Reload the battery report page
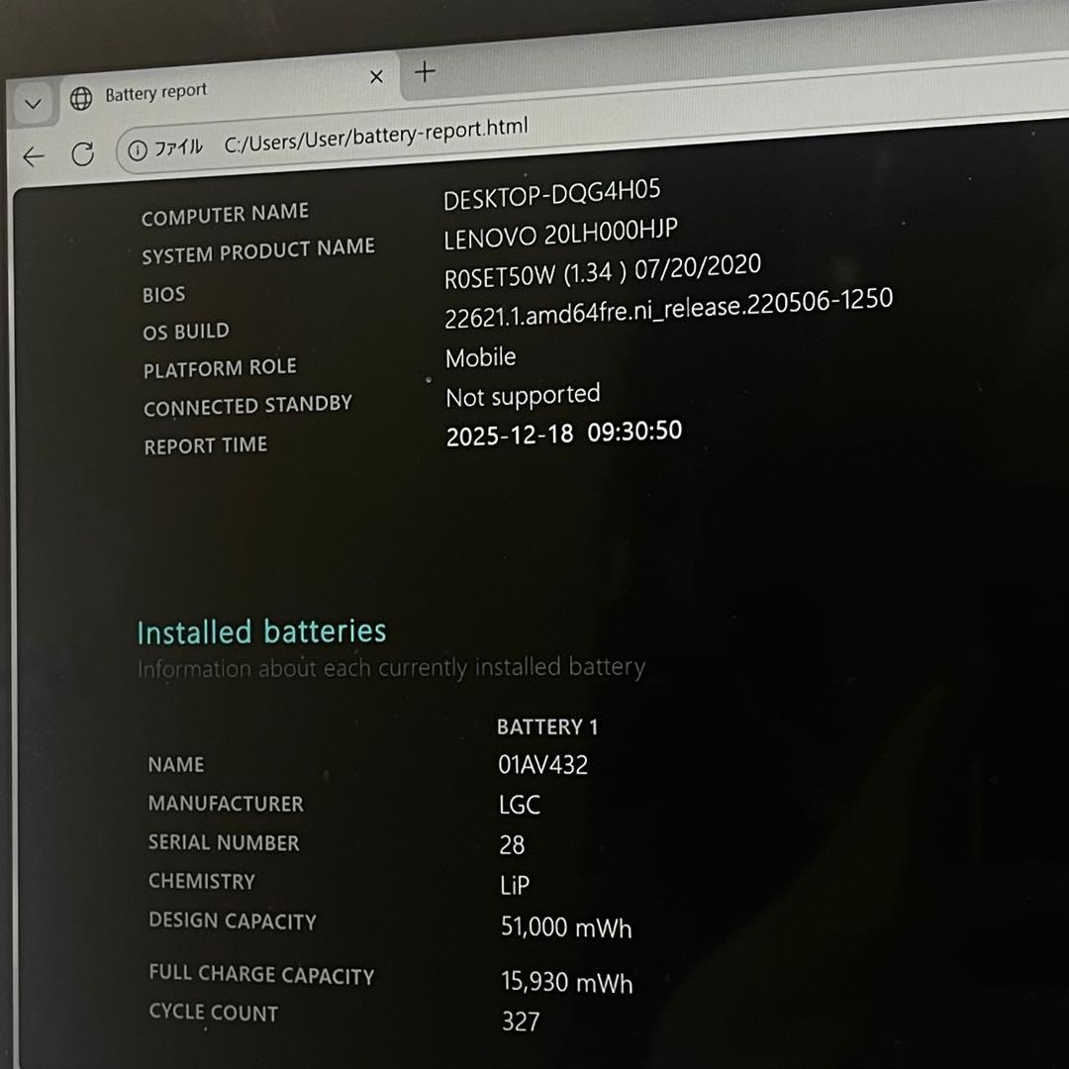Image resolution: width=1069 pixels, height=1069 pixels. (83, 153)
